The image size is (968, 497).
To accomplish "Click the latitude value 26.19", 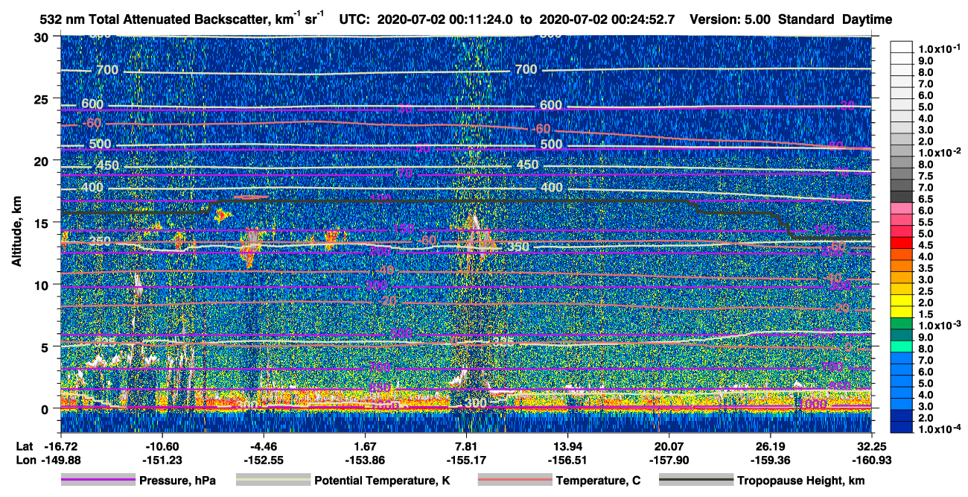I will pyautogui.click(x=771, y=446).
